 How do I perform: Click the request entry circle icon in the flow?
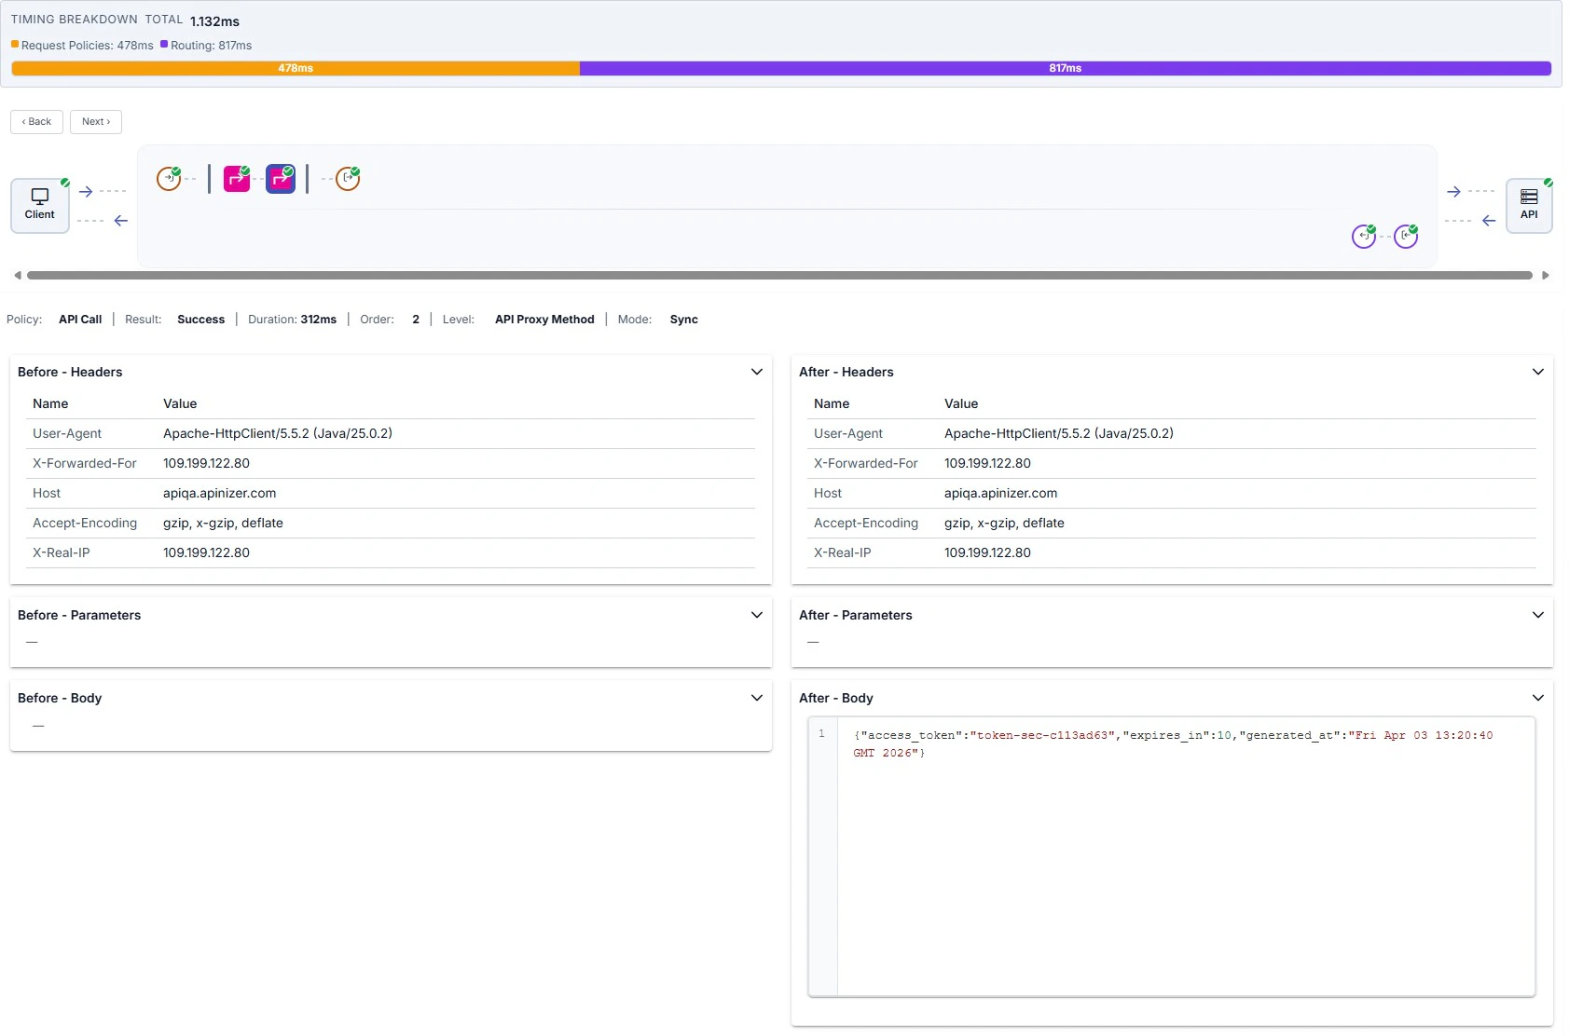coord(170,178)
